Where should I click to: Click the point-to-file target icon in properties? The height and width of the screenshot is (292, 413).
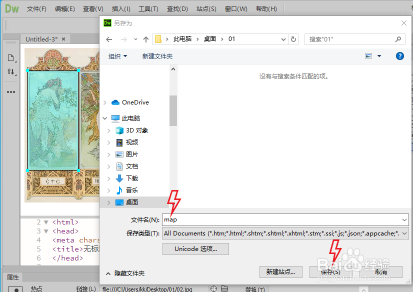coord(214,288)
